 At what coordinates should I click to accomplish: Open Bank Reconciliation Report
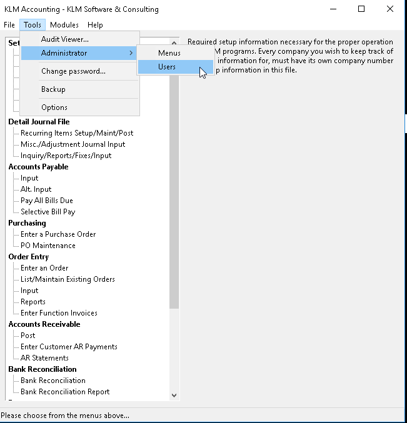(65, 392)
